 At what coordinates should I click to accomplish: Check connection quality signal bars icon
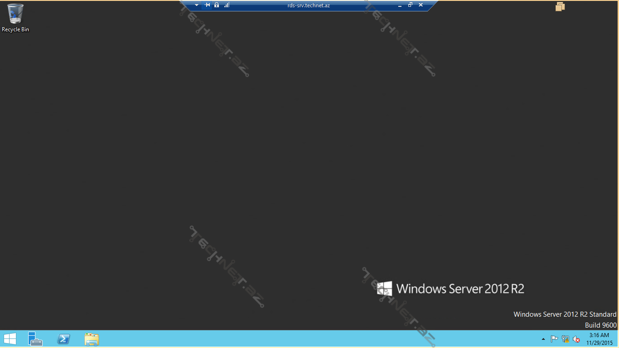pos(227,5)
